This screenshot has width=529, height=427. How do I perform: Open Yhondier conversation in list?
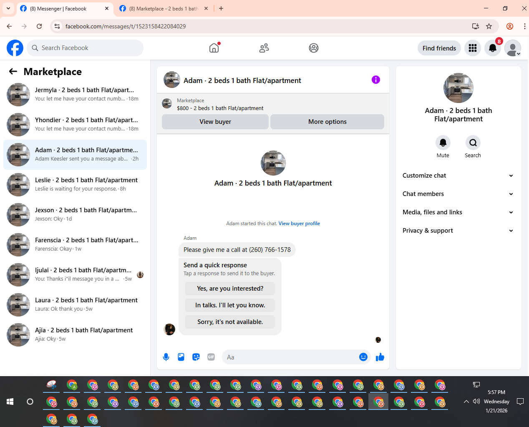[75, 125]
